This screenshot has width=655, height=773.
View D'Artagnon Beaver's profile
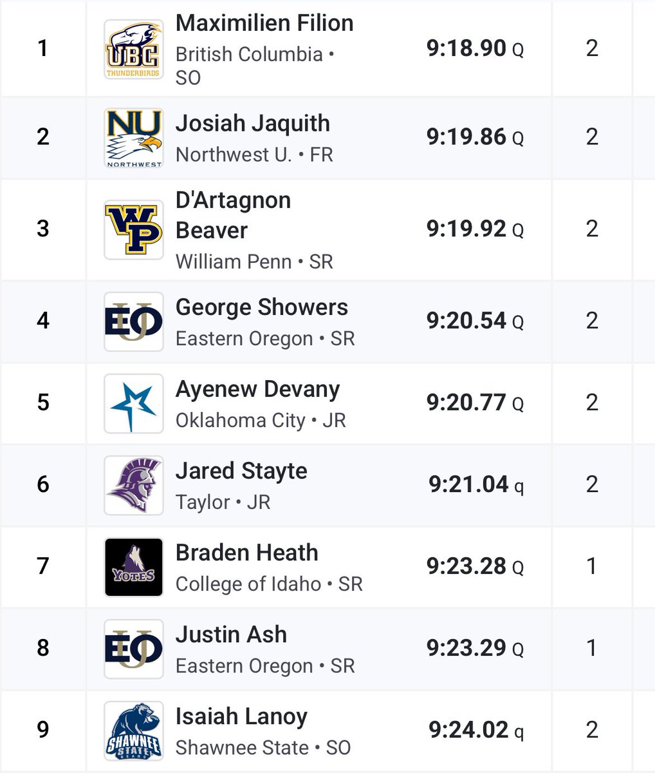click(233, 215)
